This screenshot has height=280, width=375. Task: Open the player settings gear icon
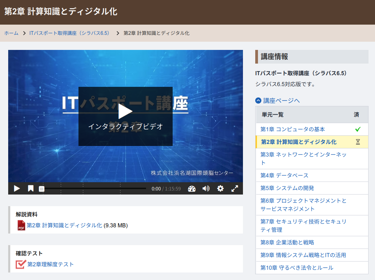pyautogui.click(x=220, y=188)
